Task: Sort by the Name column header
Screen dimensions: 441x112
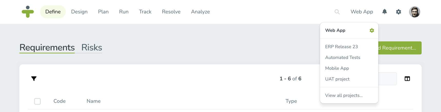Action: pyautogui.click(x=93, y=101)
